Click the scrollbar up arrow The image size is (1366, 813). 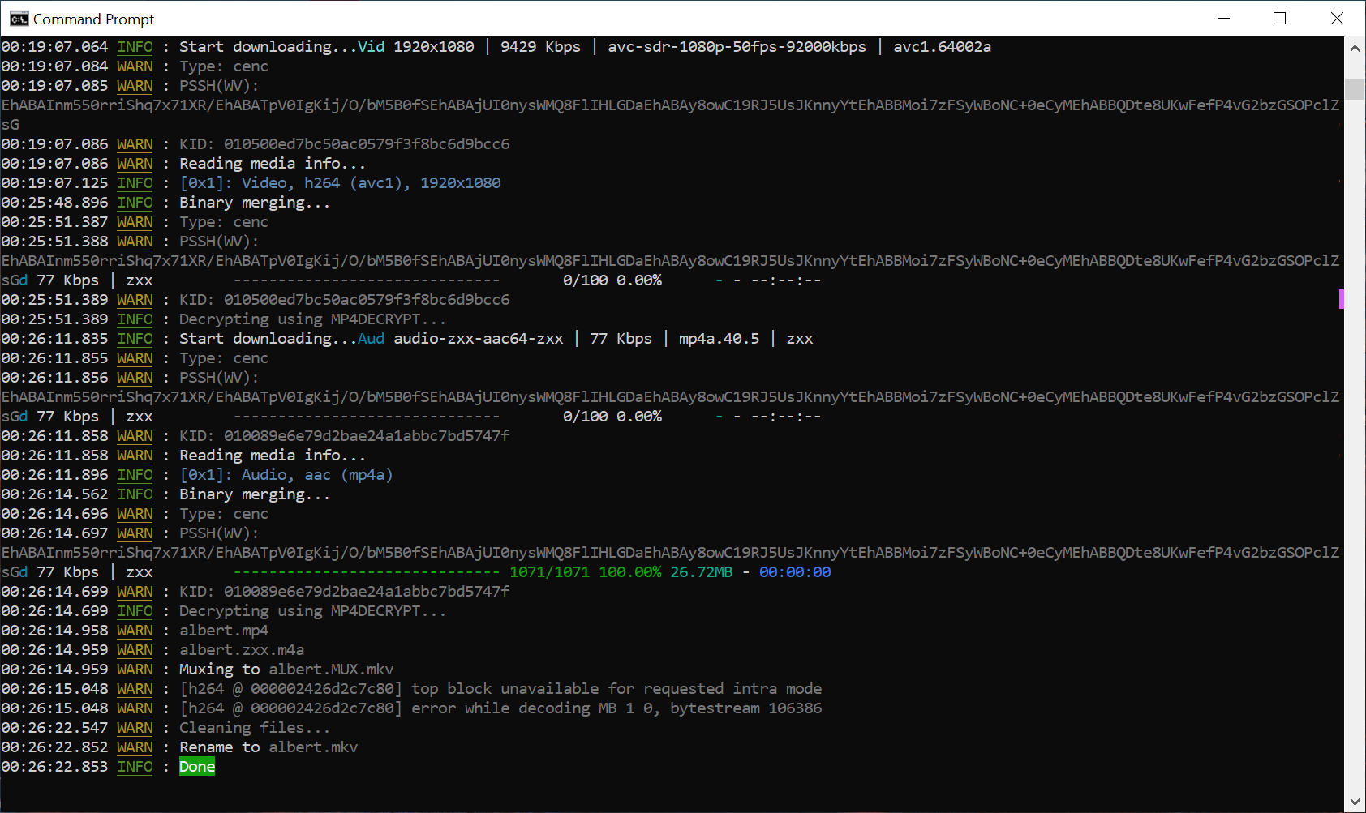1355,48
